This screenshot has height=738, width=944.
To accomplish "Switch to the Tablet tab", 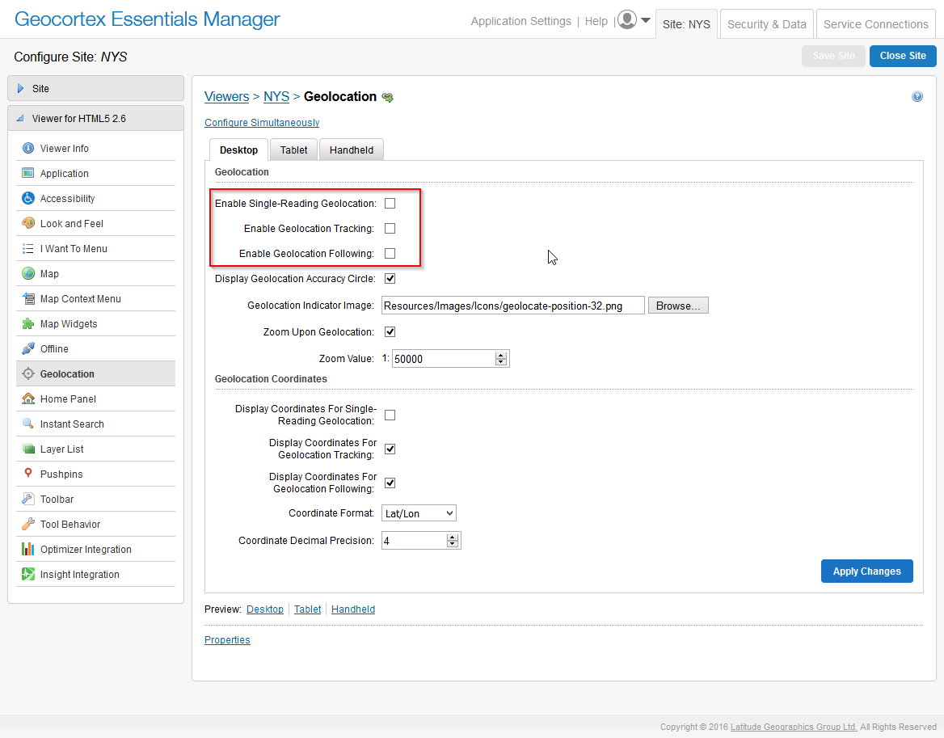I will (x=294, y=150).
